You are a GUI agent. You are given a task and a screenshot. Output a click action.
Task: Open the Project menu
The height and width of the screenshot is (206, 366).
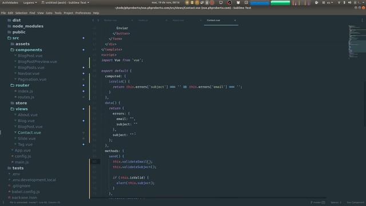click(69, 13)
